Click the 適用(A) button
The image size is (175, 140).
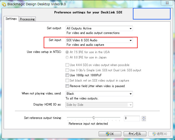click(x=160, y=134)
